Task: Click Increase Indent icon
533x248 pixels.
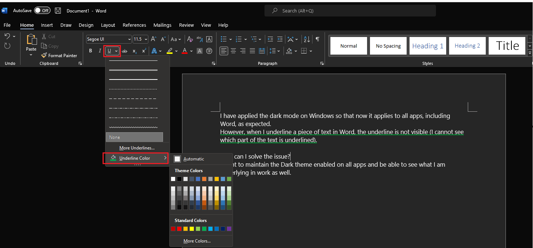Action: pos(280,39)
